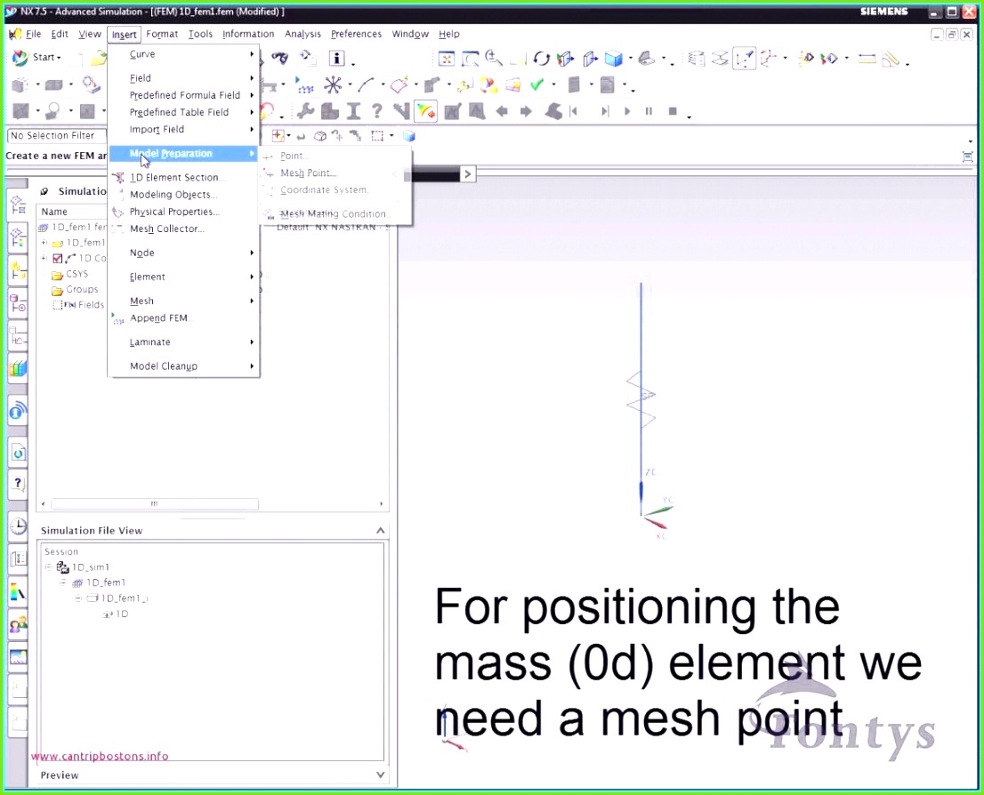Expand the Preview panel chevron

pos(380,775)
